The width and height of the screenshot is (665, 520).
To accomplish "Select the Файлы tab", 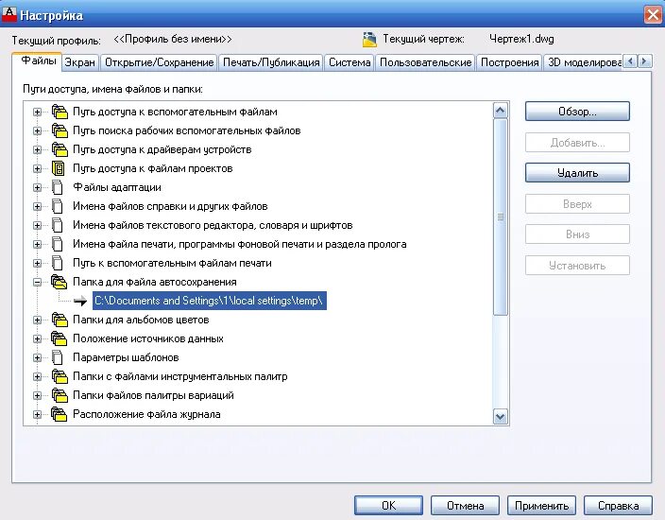I will click(x=38, y=61).
